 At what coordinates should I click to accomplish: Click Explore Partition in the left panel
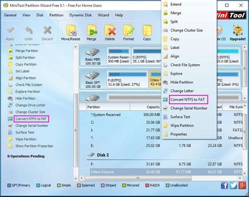pos(28,92)
